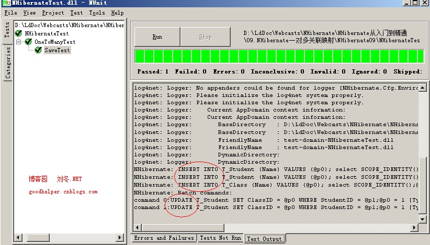Screen dimensions: 430x245
Task: Open the Errors and Failures tab
Action: point(164,238)
